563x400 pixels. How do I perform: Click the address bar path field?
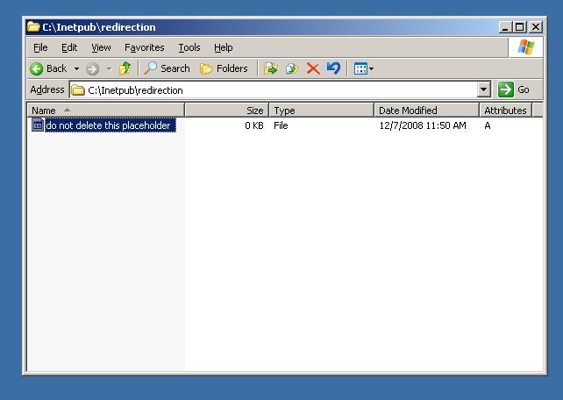273,89
